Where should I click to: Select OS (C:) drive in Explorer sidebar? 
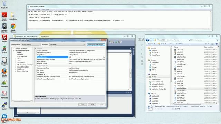click(x=154, y=77)
